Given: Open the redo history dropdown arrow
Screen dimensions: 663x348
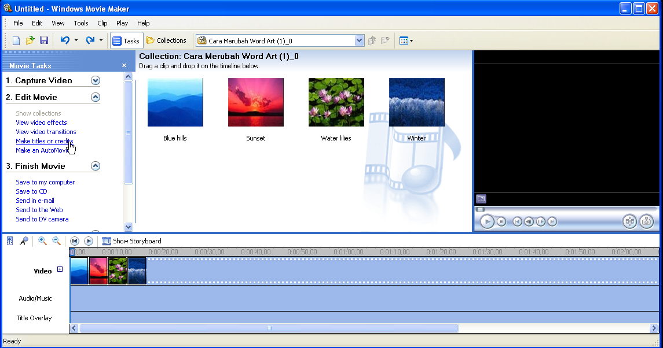Looking at the screenshot, I should coord(101,40).
